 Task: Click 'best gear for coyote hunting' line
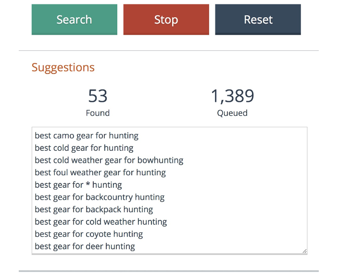pos(88,234)
